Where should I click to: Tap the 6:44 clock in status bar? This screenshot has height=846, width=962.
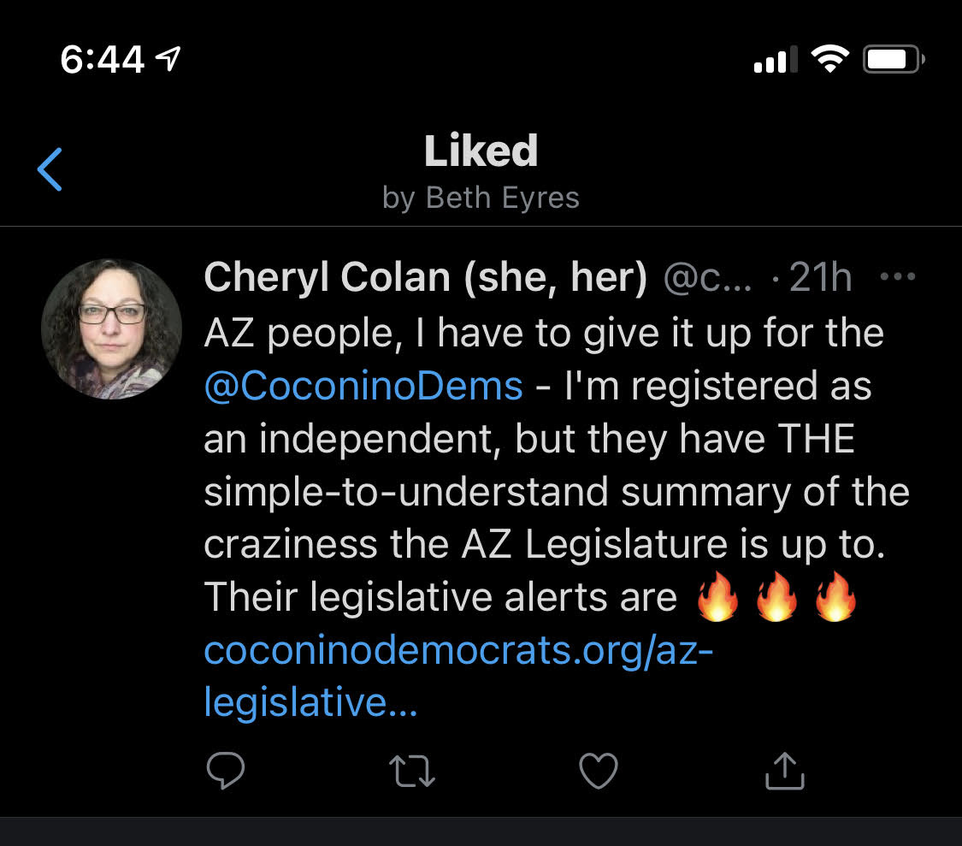point(103,59)
